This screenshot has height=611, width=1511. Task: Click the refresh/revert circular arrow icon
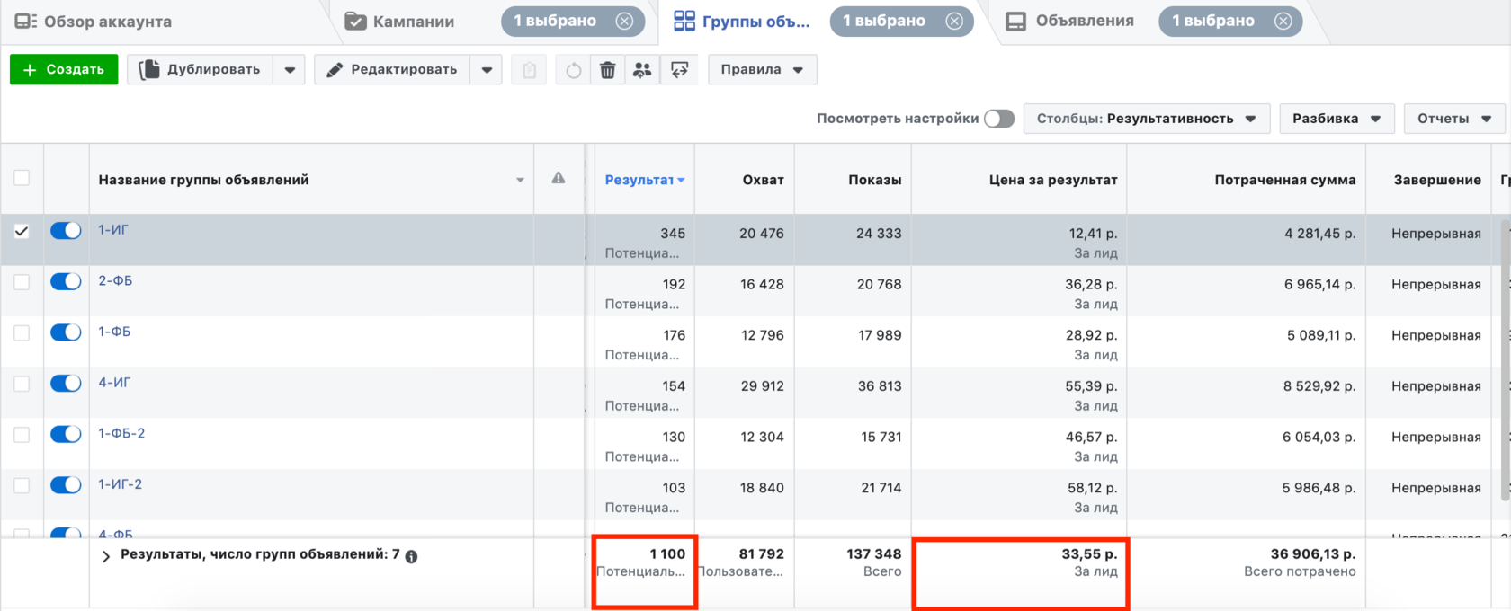pyautogui.click(x=574, y=70)
